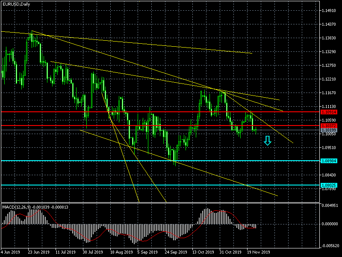The width and height of the screenshot is (342, 257).
Task: Click the 11 Jul 2019 date label
Action: pyautogui.click(x=65, y=252)
